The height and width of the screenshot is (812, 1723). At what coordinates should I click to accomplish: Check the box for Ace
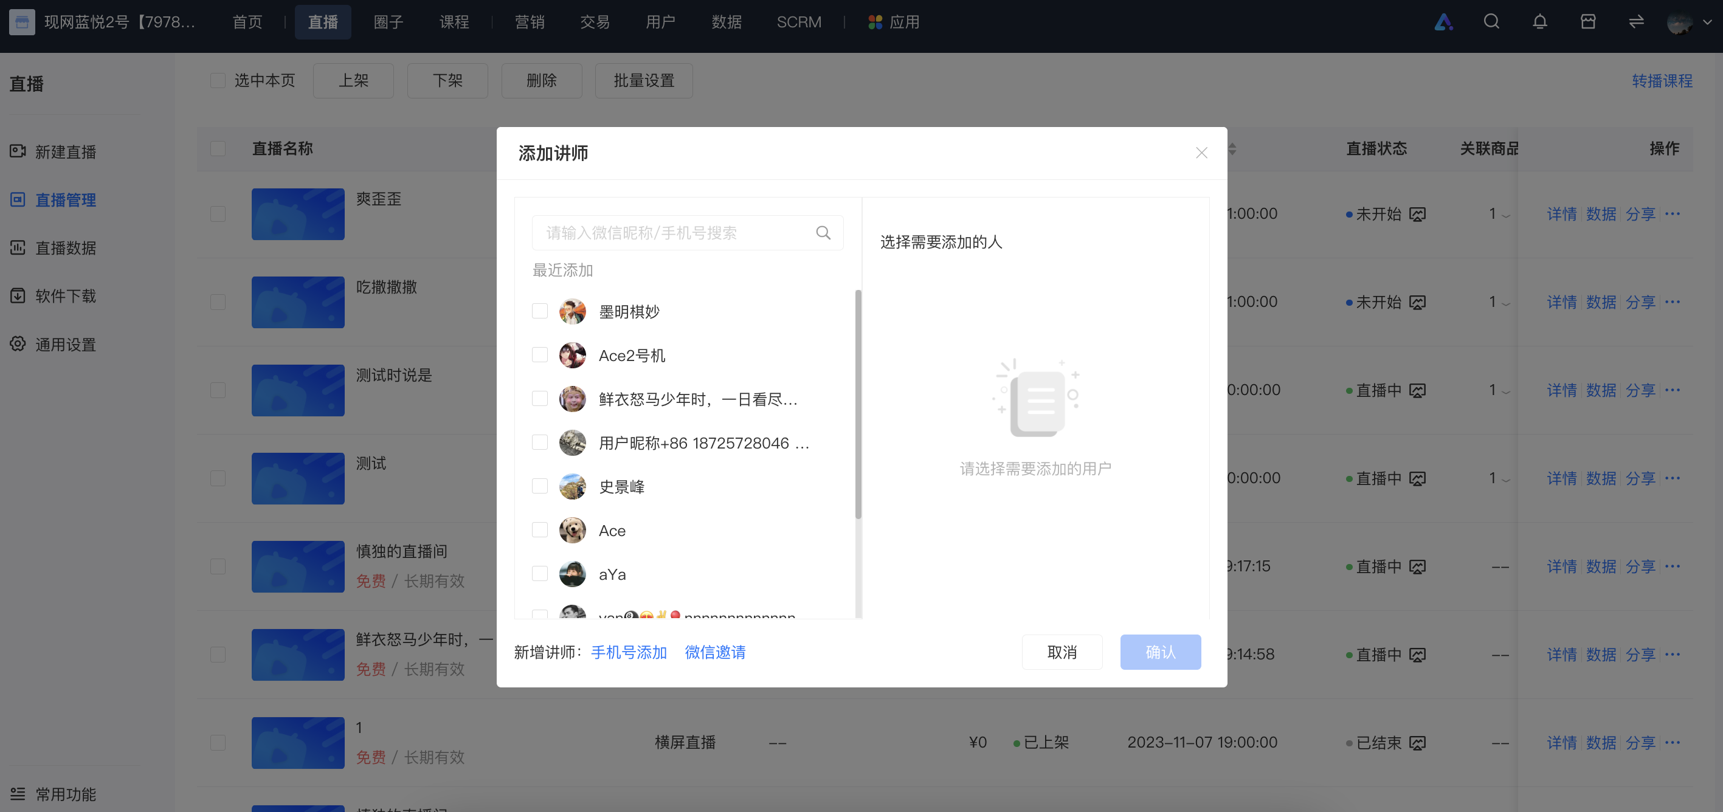[x=540, y=530]
